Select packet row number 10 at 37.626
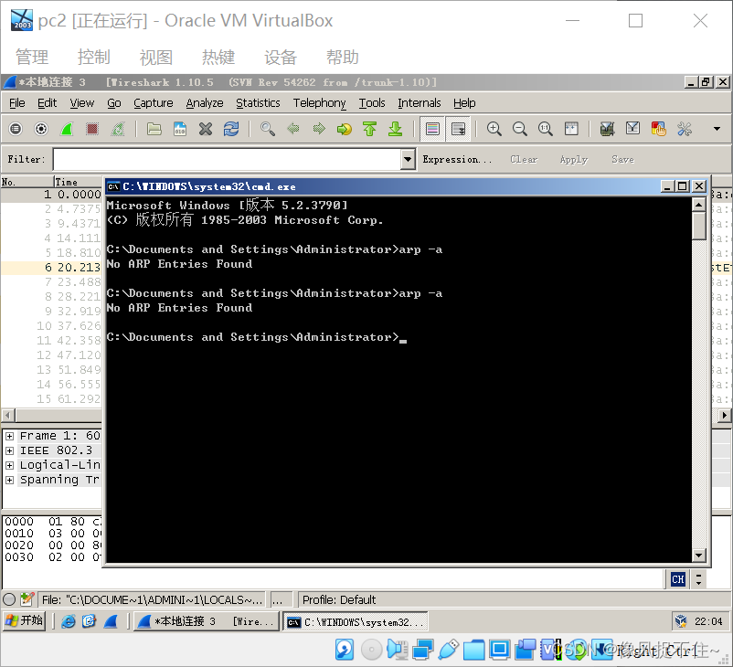 (51, 326)
